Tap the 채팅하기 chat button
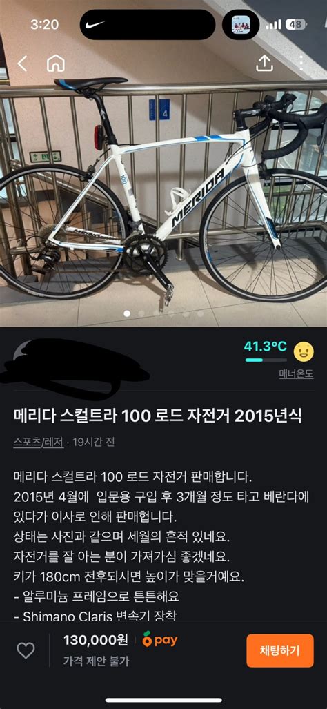 279,651
